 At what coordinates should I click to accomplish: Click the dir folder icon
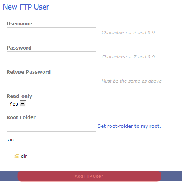pos(16,156)
